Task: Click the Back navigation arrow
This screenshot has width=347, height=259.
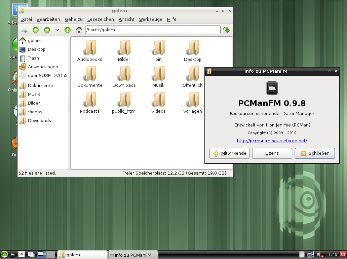Action: click(36, 30)
